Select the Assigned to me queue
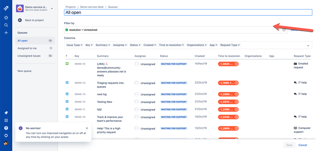The width and height of the screenshot is (320, 151). click(27, 48)
